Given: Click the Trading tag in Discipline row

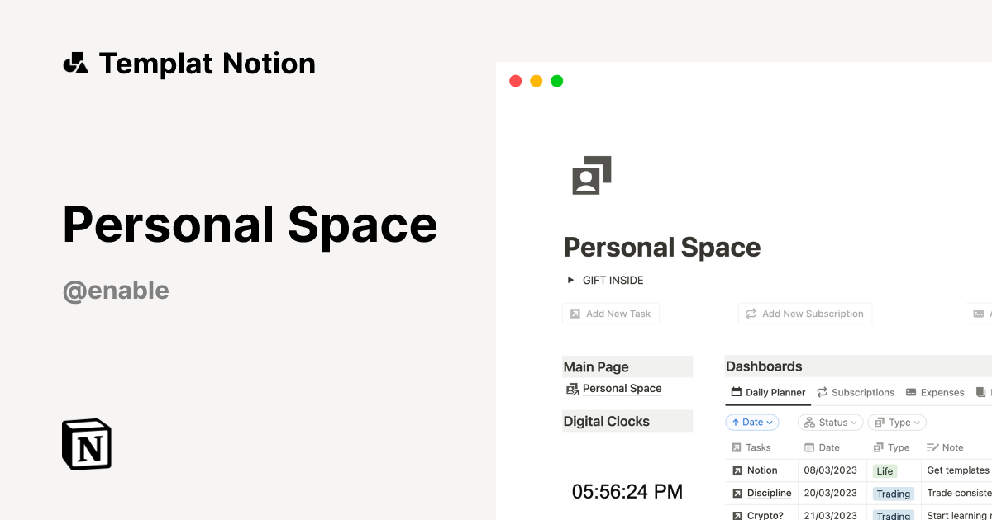Looking at the screenshot, I should pos(894,494).
